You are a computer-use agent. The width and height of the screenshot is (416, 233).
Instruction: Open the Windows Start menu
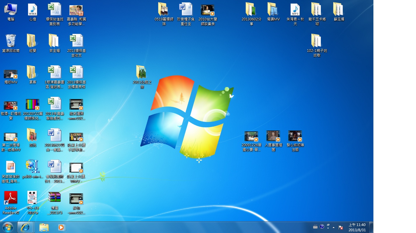[x=8, y=227]
